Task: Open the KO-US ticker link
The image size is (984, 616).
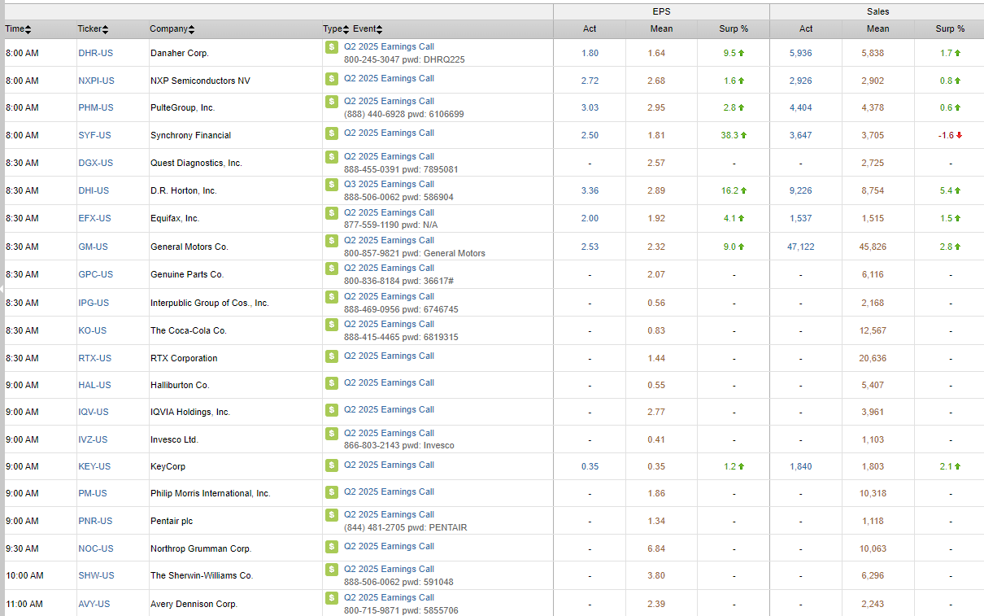Action: pos(92,330)
